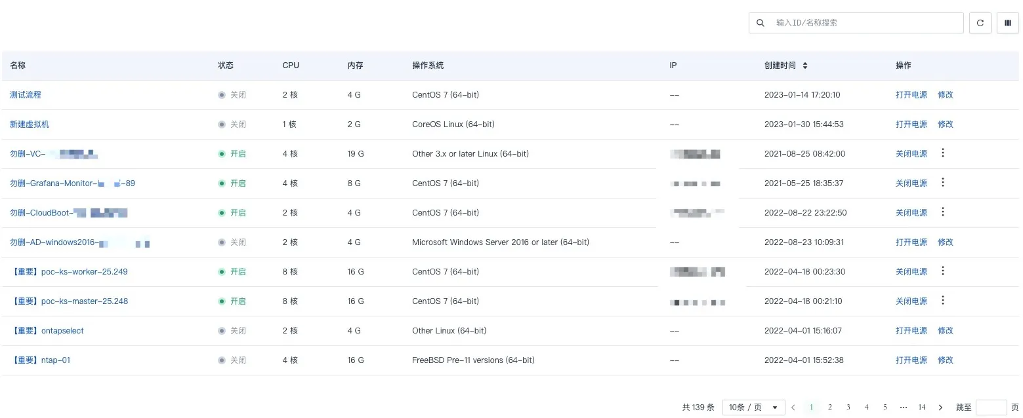Power off 【重要】ntap-01 with 打开电源 link

pos(911,360)
